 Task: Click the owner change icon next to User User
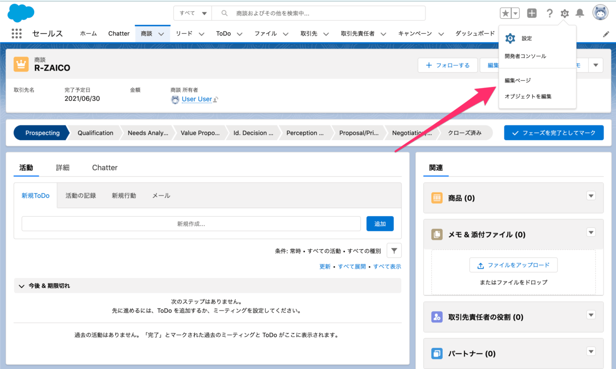[216, 99]
